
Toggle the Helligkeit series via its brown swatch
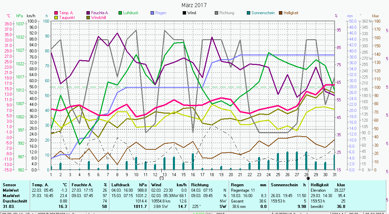(x=281, y=13)
